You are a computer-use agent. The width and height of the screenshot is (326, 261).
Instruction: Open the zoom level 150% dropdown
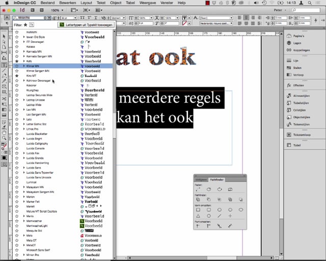(62, 10)
